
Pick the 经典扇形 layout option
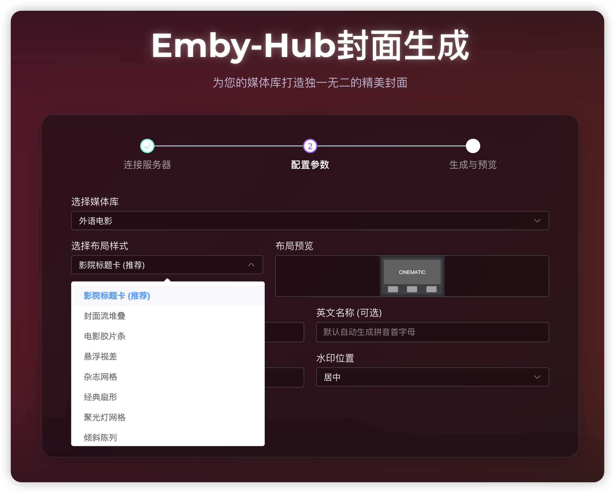click(x=100, y=397)
